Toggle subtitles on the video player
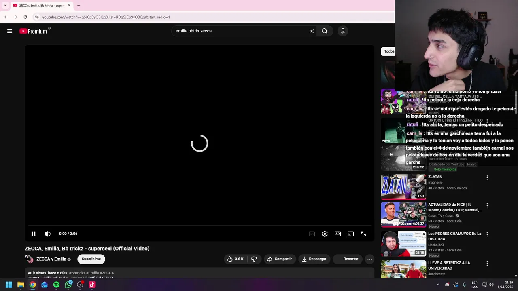Screen dimensions: 518x291 tap(312, 234)
